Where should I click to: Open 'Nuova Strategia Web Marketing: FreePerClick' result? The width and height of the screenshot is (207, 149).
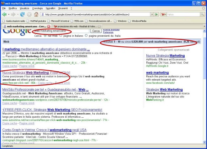point(36,72)
